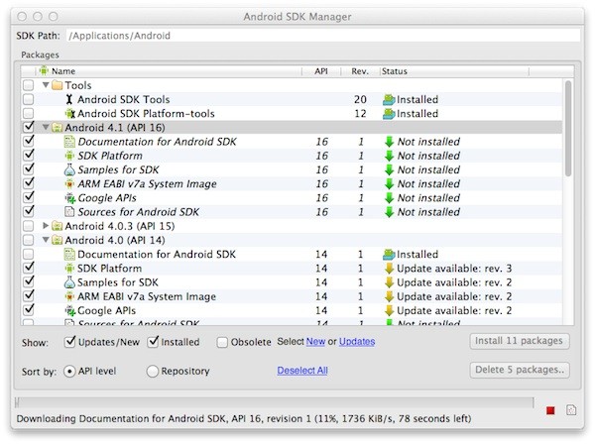This screenshot has width=595, height=444.
Task: Click the Android 4.0 (API 14) folder icon
Action: pyautogui.click(x=57, y=240)
